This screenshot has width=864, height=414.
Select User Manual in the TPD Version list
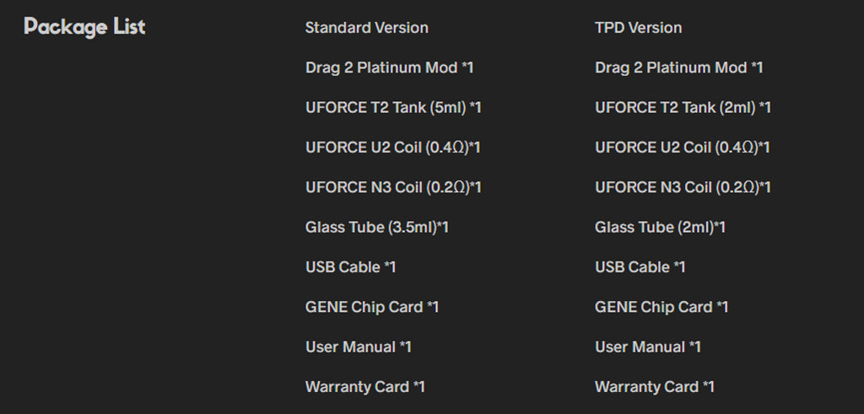[648, 347]
